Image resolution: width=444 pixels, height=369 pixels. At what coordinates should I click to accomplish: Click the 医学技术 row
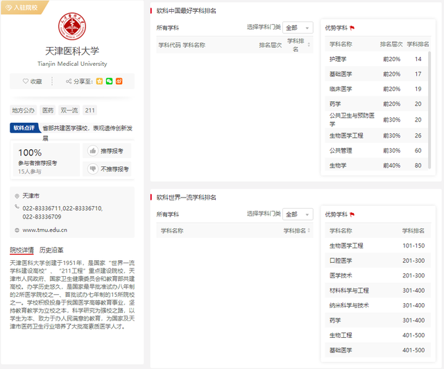point(377,275)
